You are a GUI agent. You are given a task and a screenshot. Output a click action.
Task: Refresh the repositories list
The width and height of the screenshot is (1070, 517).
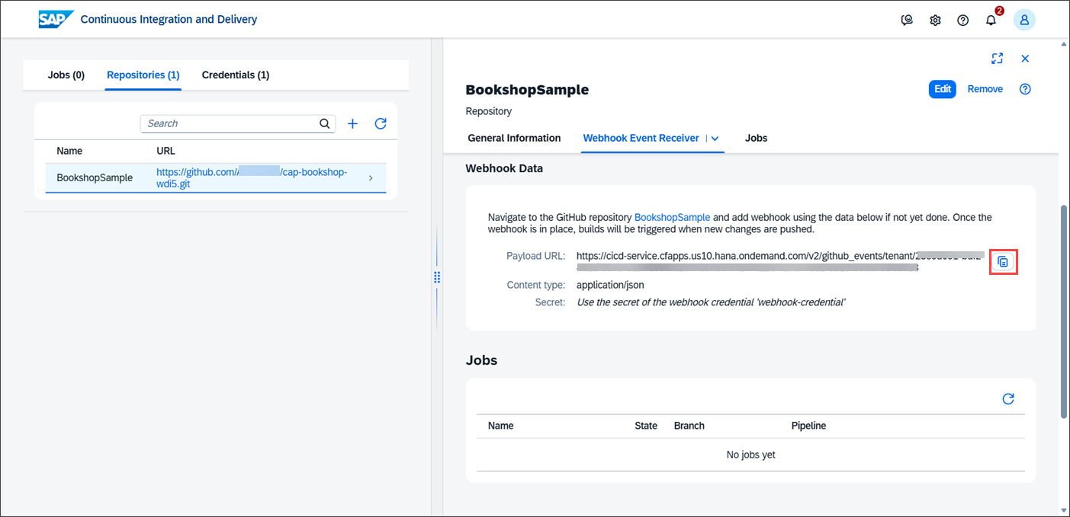(381, 123)
